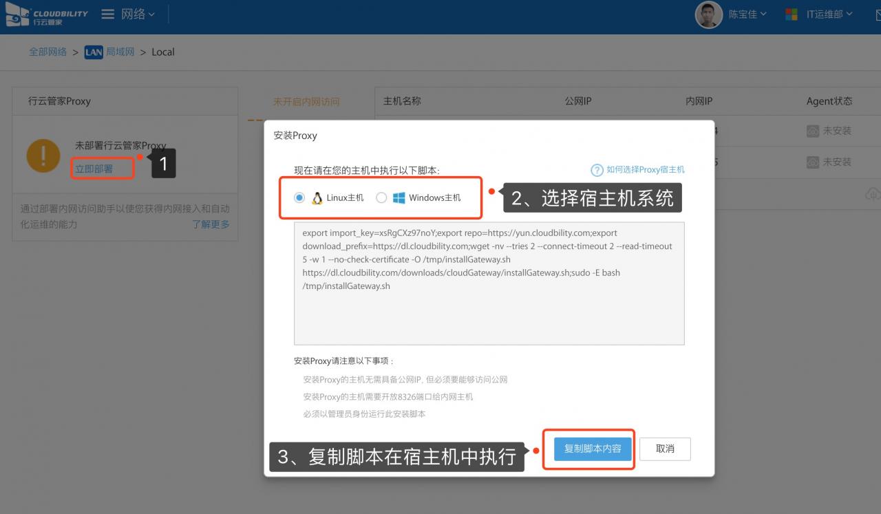Image resolution: width=881 pixels, height=514 pixels.
Task: Cancel the 安装Proxy dialog with 取消
Action: [665, 449]
